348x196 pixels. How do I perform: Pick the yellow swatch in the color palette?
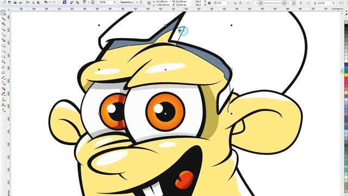346,75
